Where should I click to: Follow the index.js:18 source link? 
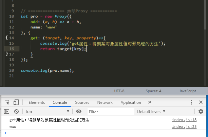[x=184, y=120]
